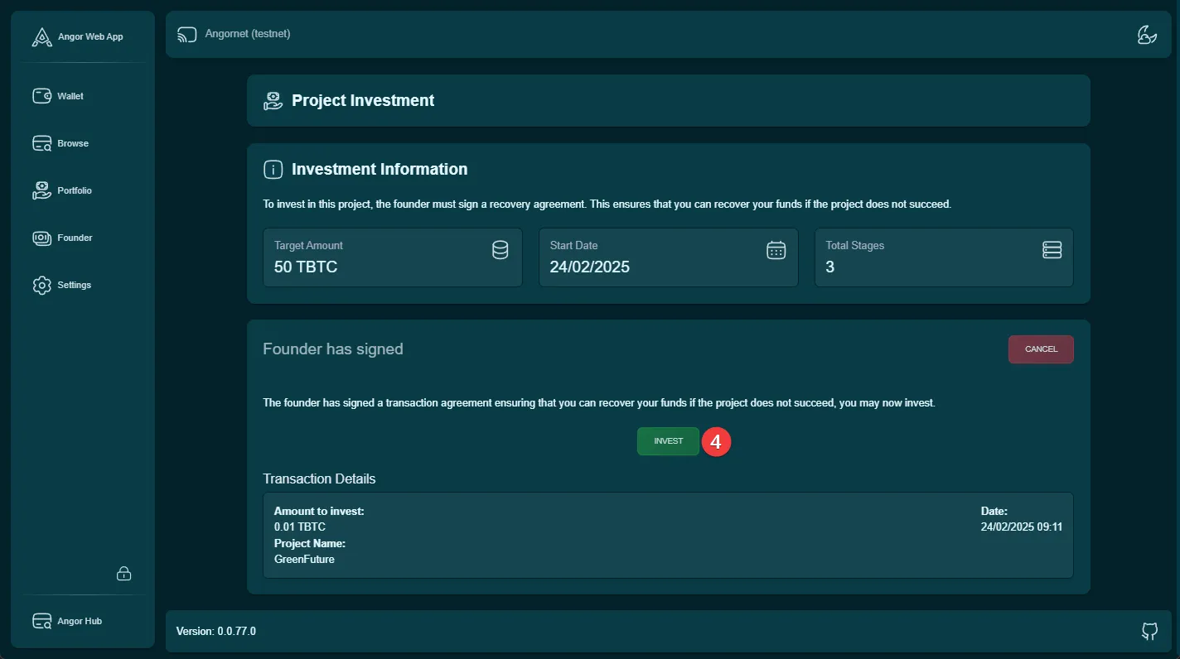Click the Angor Web App logo icon
The image size is (1180, 659).
point(41,37)
